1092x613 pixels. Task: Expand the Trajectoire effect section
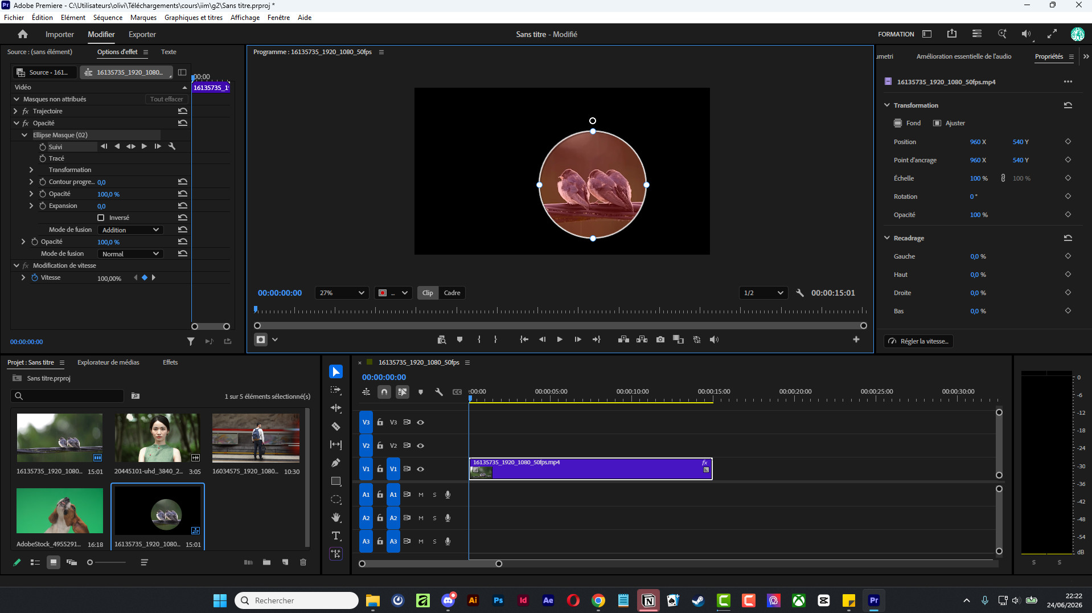[15, 111]
